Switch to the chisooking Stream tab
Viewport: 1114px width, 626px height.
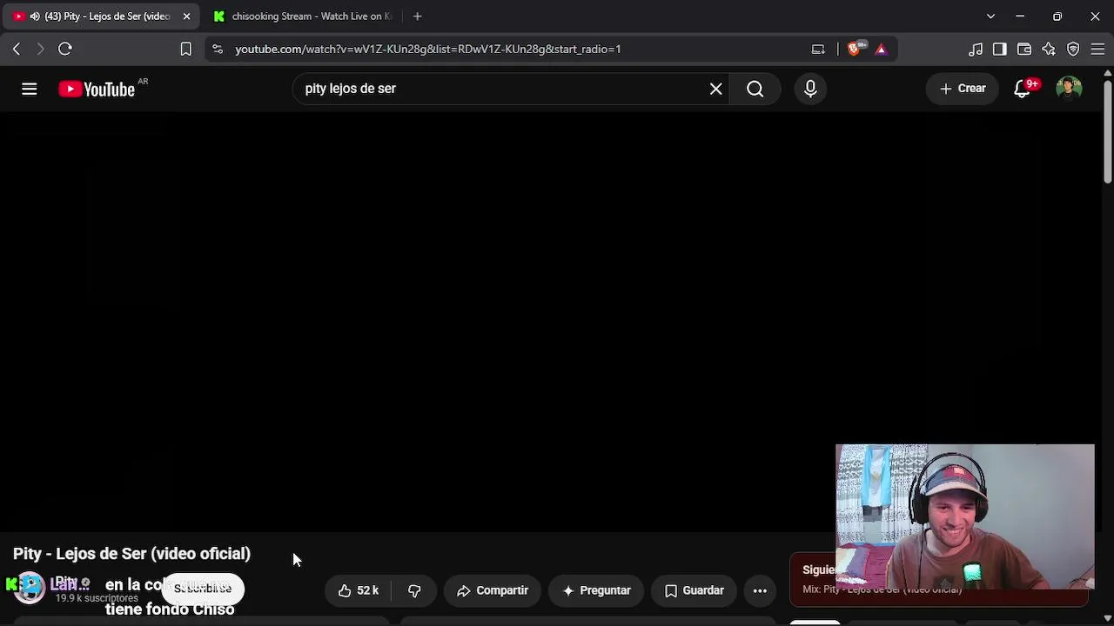click(303, 17)
